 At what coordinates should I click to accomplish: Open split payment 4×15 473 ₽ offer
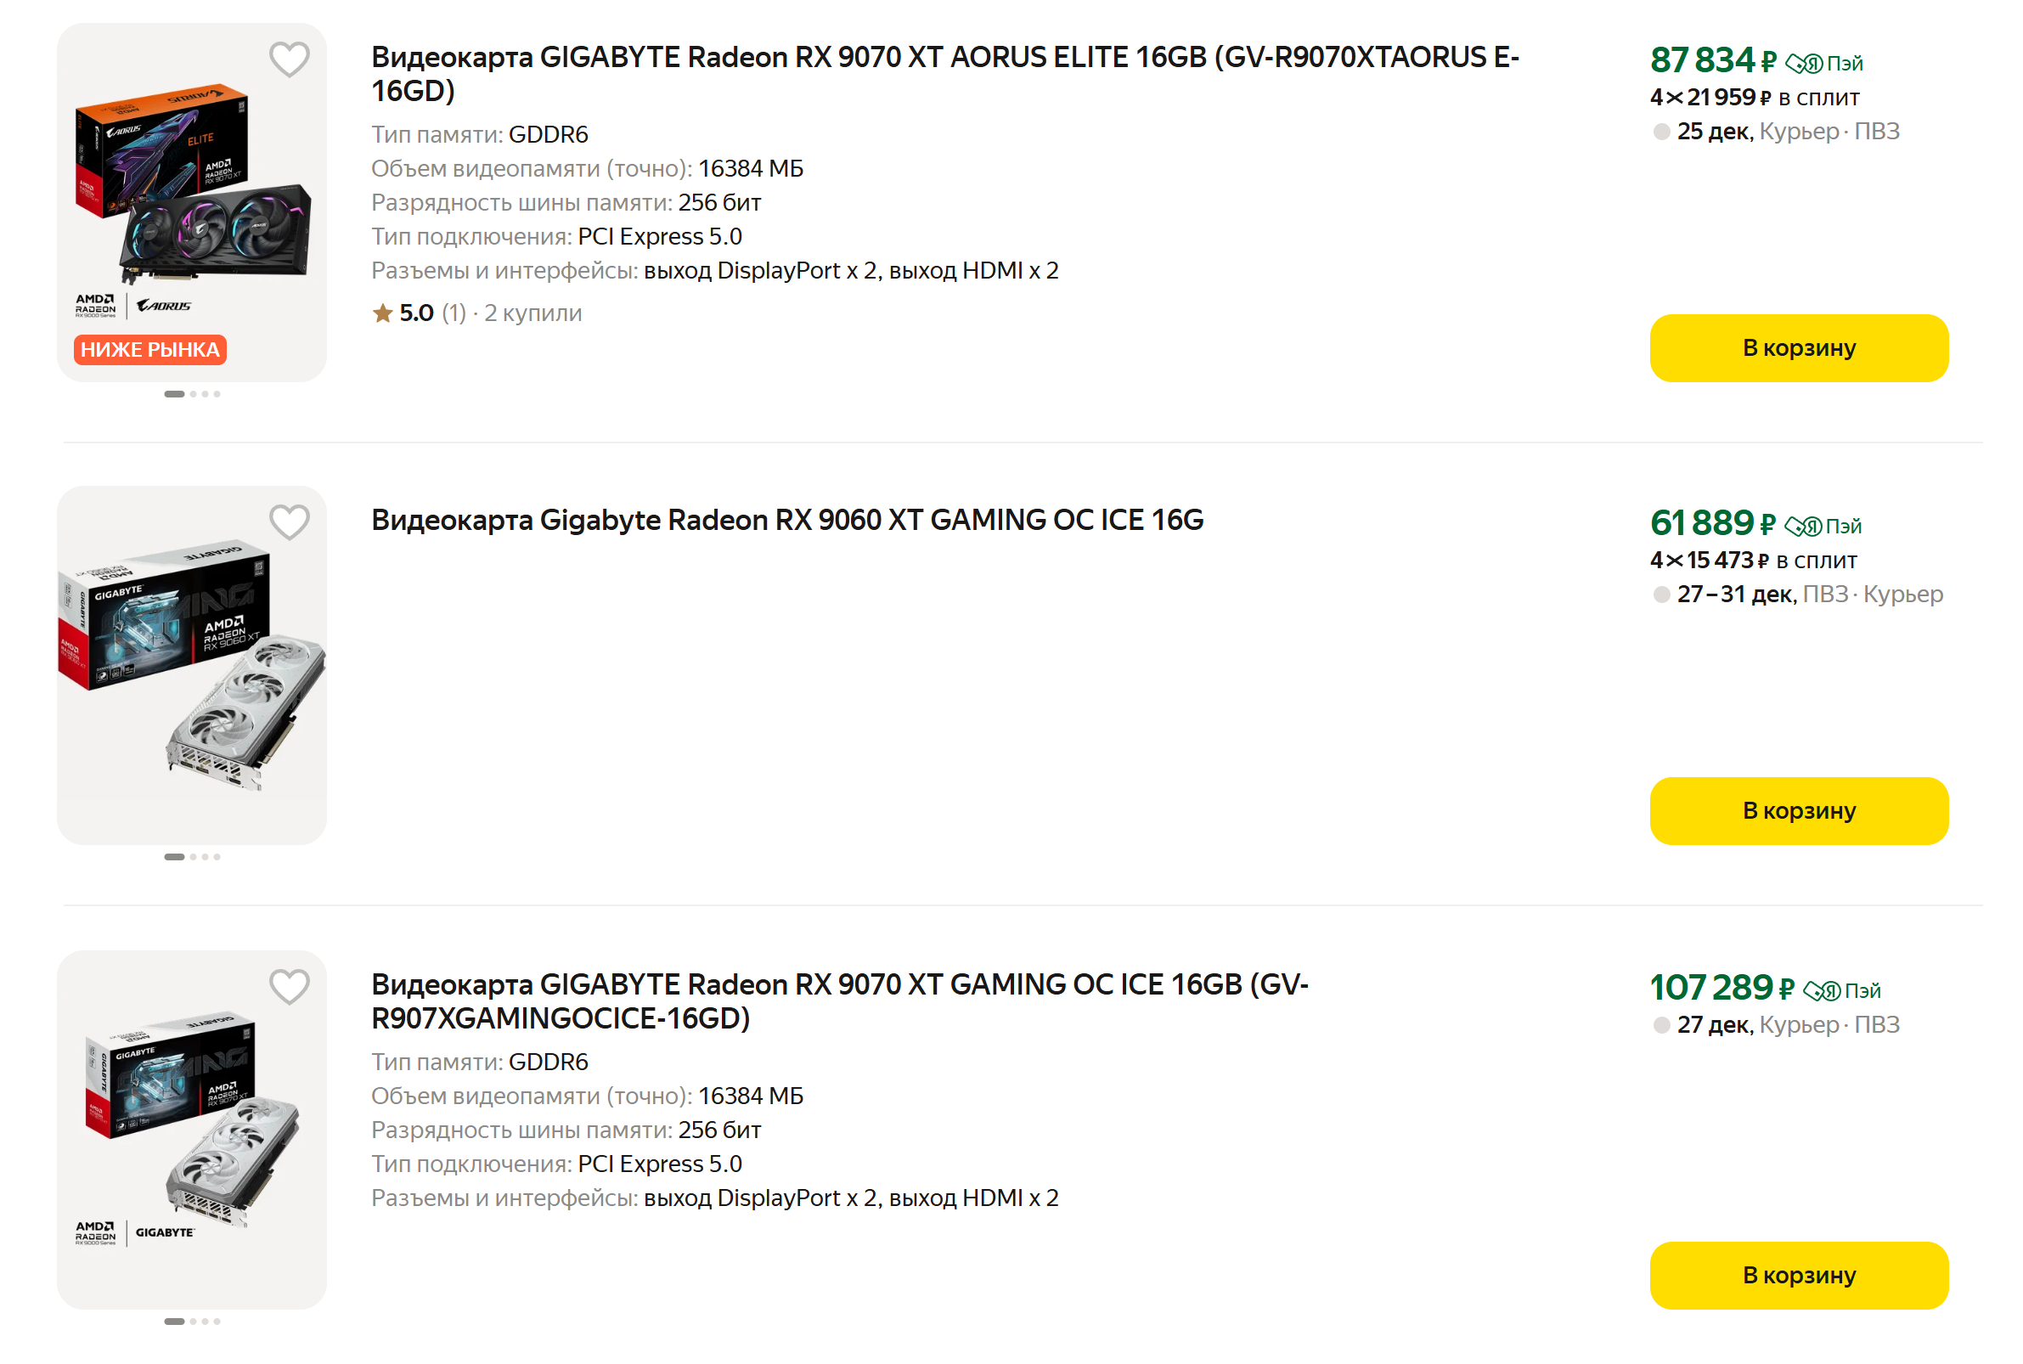[x=1753, y=561]
